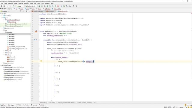Navigate forward with the right arrow icon

[x=10, y=6]
